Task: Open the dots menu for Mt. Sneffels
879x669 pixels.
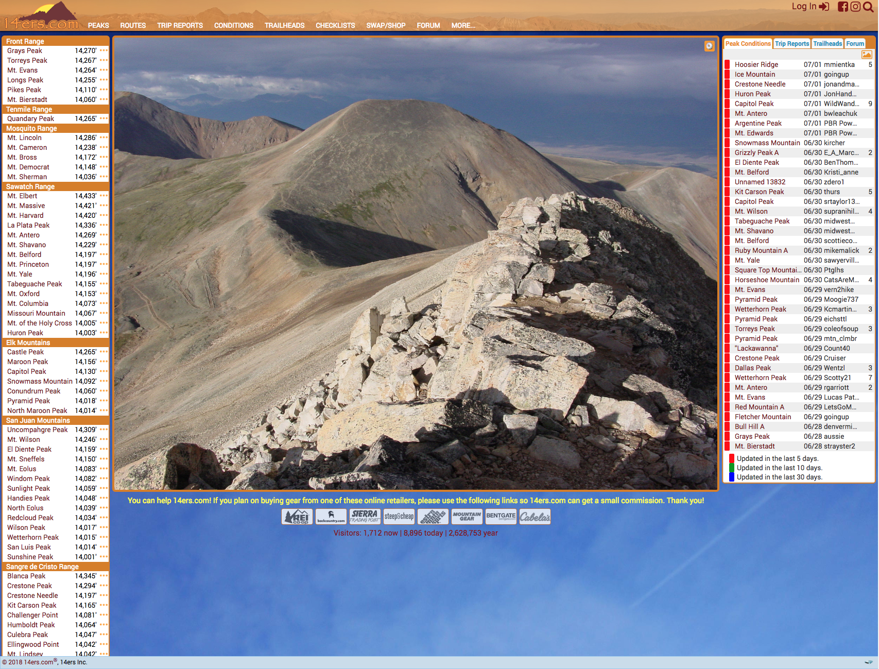Action: tap(104, 459)
